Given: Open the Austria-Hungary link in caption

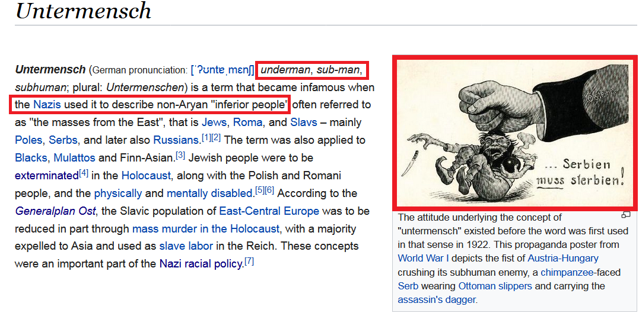Looking at the screenshot, I should pos(563,258).
